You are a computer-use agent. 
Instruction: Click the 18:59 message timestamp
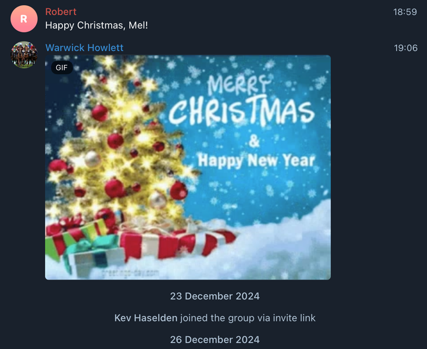click(x=405, y=12)
